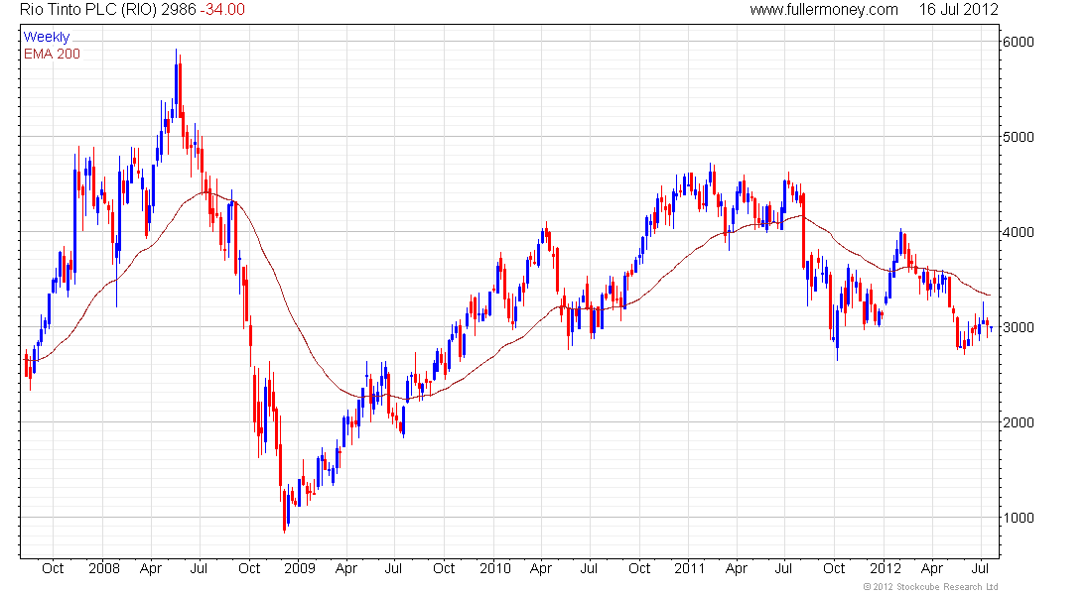Click the date 16 Jul 2012
Viewport: 1092px width, 595px height.
tap(958, 10)
